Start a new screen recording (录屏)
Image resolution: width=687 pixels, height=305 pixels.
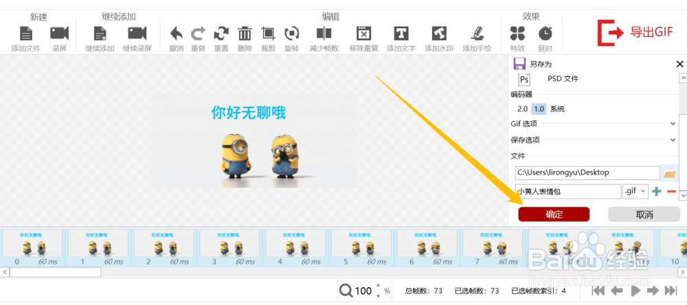(x=60, y=34)
